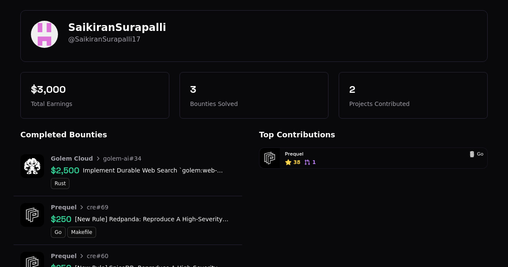Image resolution: width=508 pixels, height=267 pixels.
Task: Select the Prequel logo next to cre#69
Action: click(x=32, y=214)
